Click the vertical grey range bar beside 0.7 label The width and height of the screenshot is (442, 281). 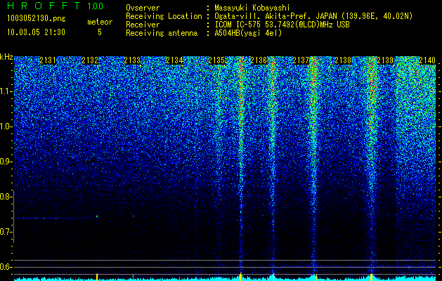pyautogui.click(x=14, y=217)
